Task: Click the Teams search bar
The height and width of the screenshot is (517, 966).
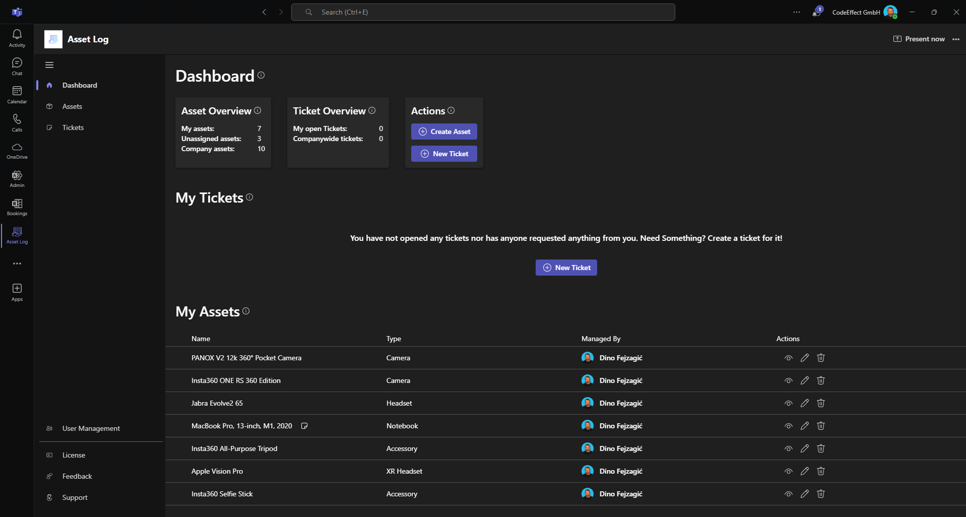Action: point(483,12)
